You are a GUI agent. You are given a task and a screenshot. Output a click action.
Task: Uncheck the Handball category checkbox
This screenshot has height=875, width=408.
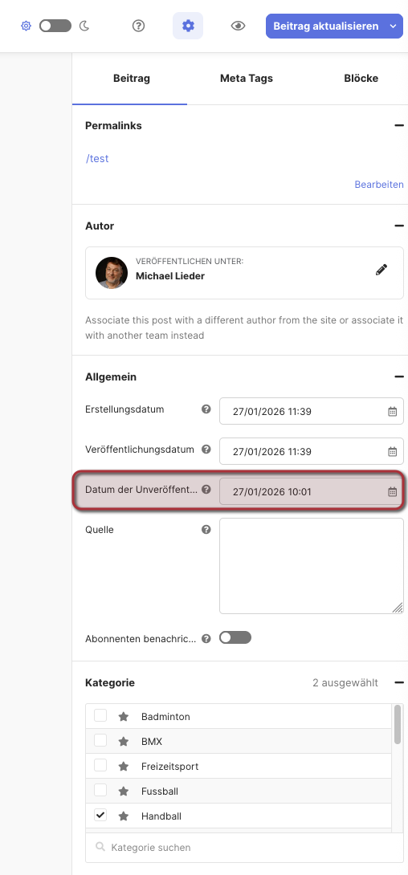click(100, 816)
